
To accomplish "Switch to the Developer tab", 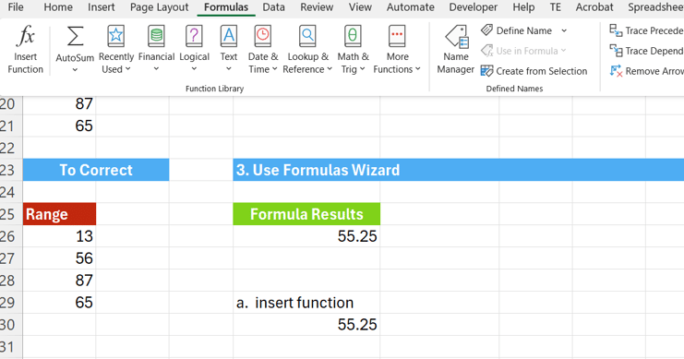I will [x=474, y=7].
